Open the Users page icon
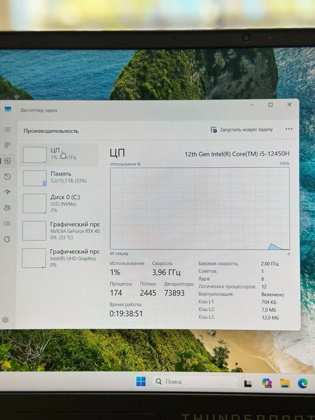The image size is (315, 420). click(7, 208)
